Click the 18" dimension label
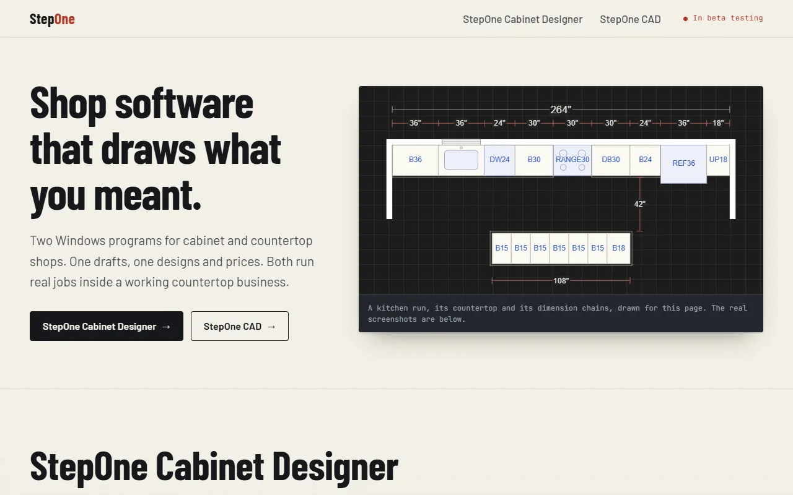 tap(718, 123)
